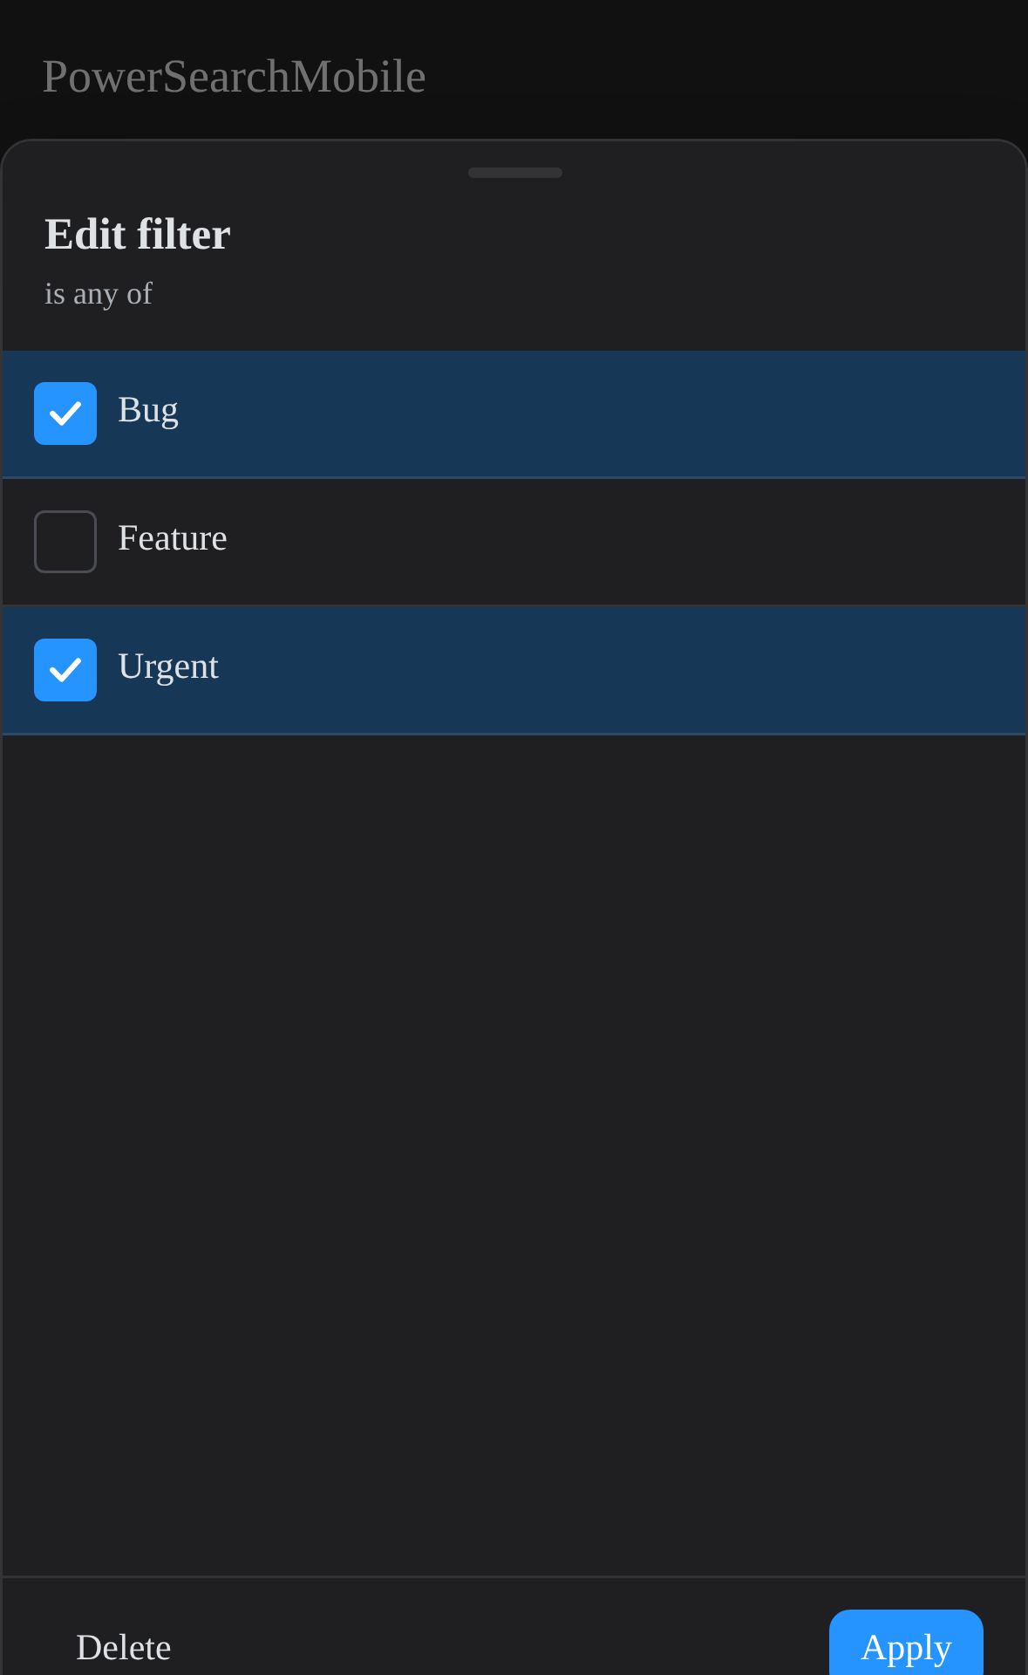Viewport: 1028px width, 1675px height.
Task: Click the 'is any of' operator text
Action: [x=99, y=294]
